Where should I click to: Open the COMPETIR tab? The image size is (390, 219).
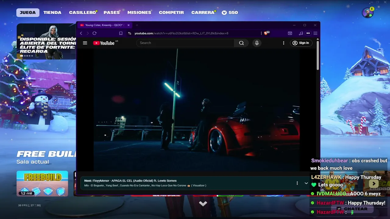click(171, 12)
